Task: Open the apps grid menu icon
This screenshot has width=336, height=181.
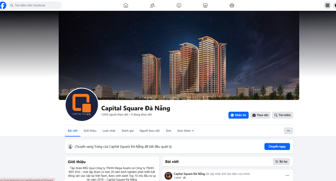Action: pyautogui.click(x=327, y=5)
